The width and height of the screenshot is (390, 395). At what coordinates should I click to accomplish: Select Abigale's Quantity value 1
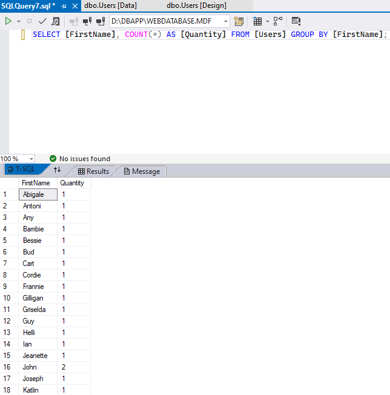74,194
